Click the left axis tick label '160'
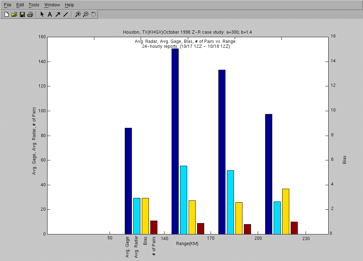Viewport: 363px width, 261px height. tap(42, 37)
